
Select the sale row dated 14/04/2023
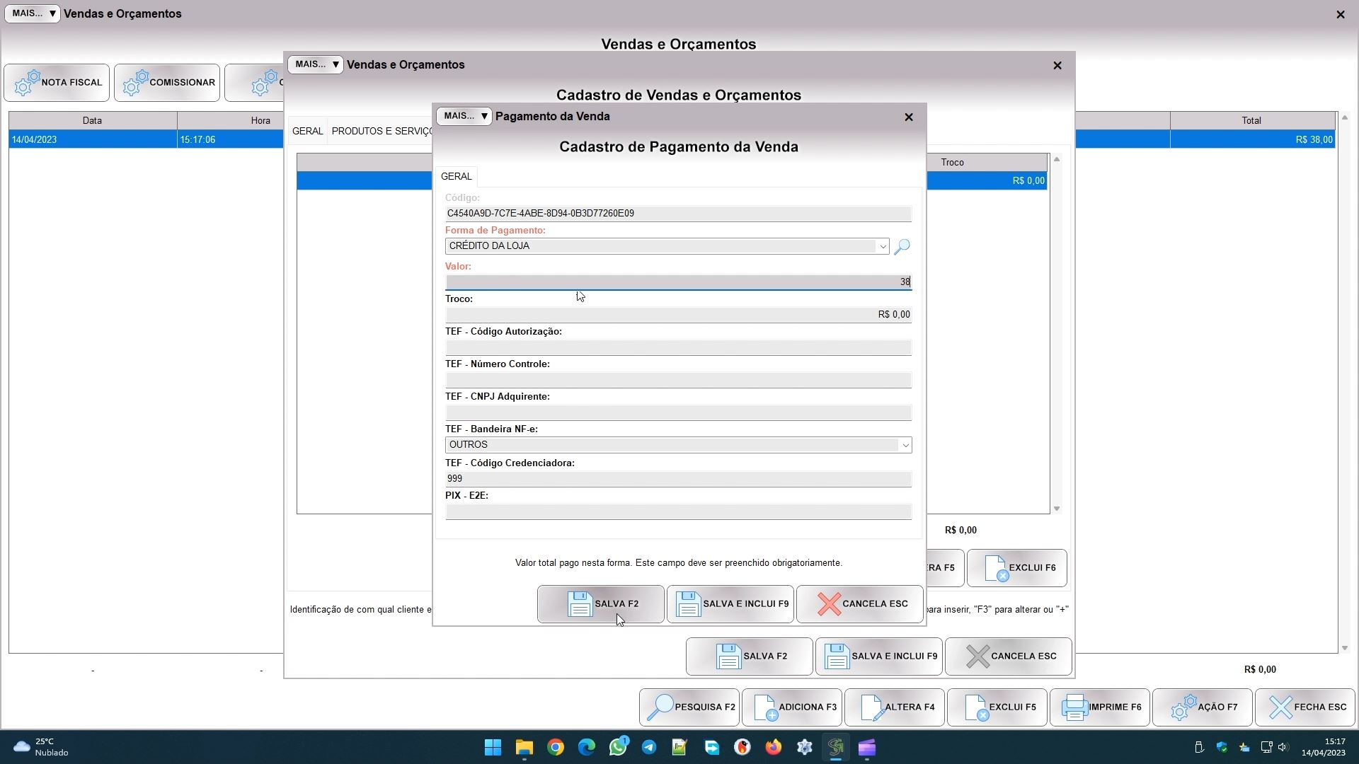click(145, 139)
